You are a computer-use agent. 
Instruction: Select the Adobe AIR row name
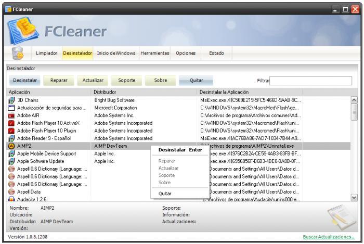pos(28,115)
